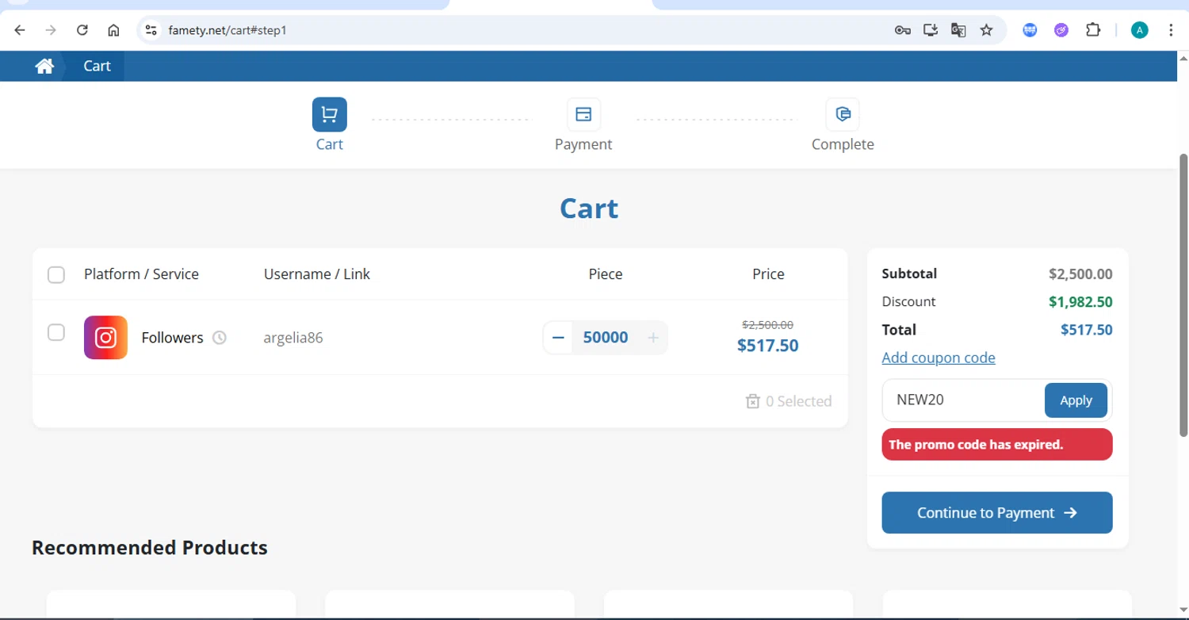Click the browser forward arrow
Screen dimensions: 1189x620
(x=51, y=30)
